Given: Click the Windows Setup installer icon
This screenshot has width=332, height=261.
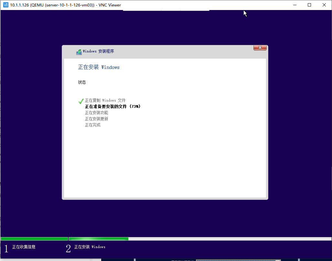Looking at the screenshot, I should (79, 52).
